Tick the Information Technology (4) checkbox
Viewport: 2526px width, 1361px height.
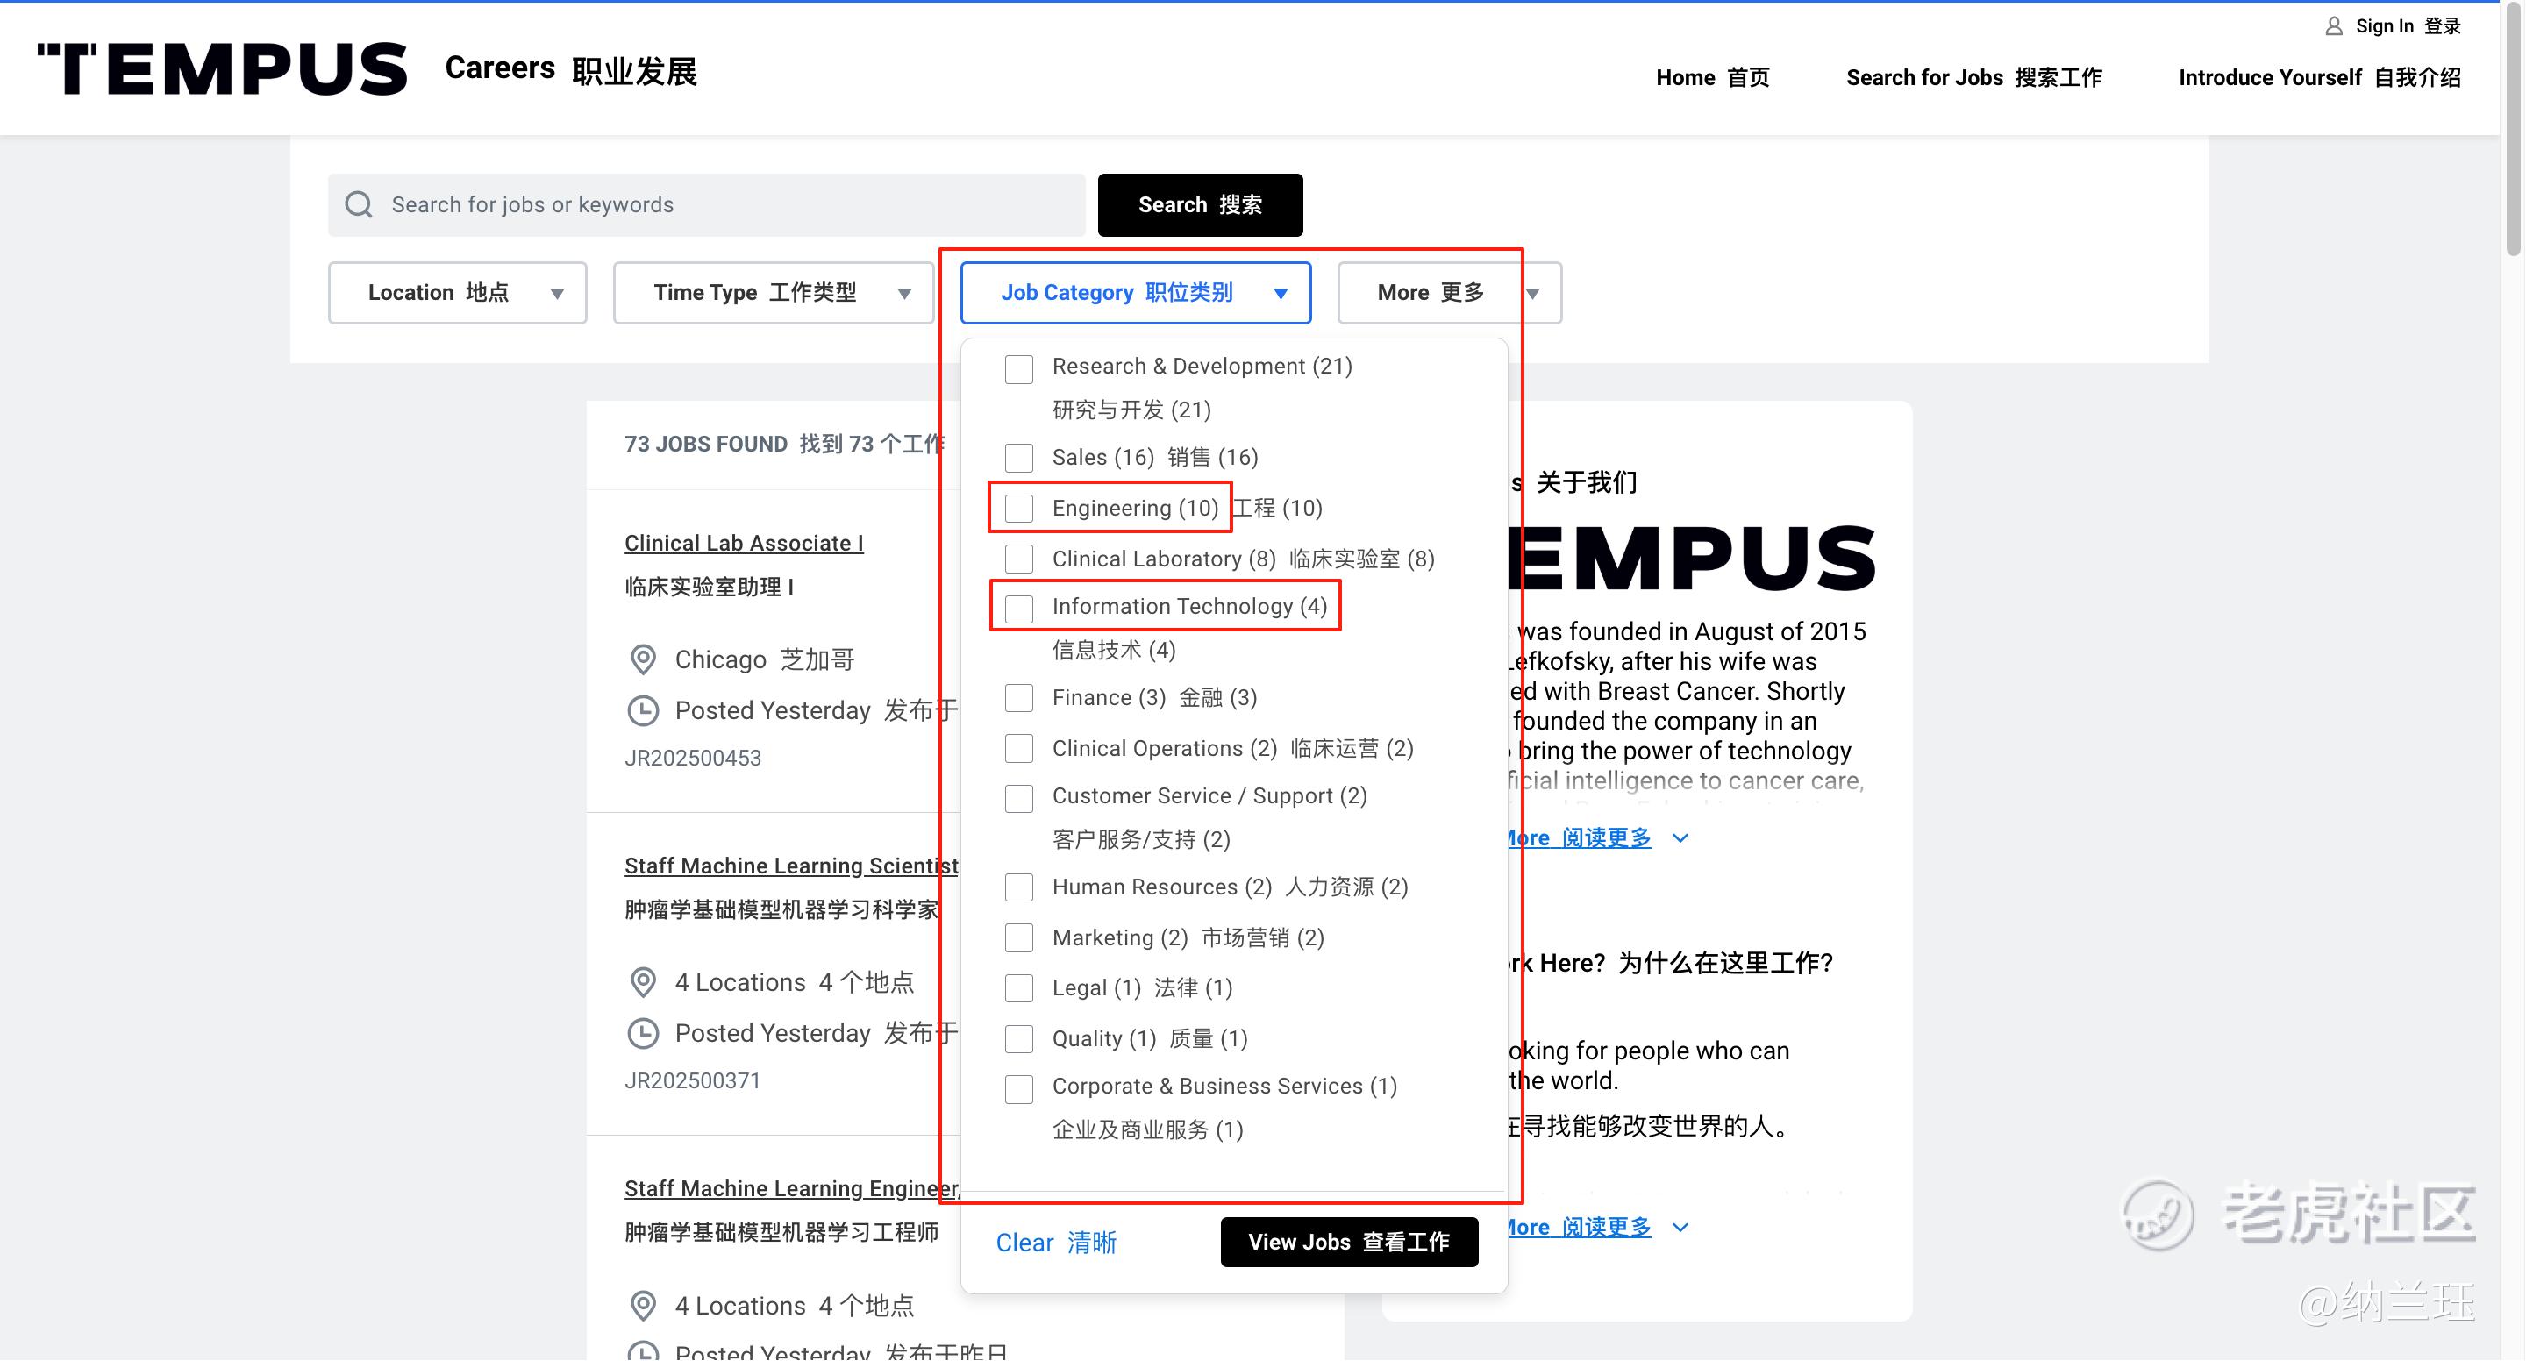[x=1019, y=608]
